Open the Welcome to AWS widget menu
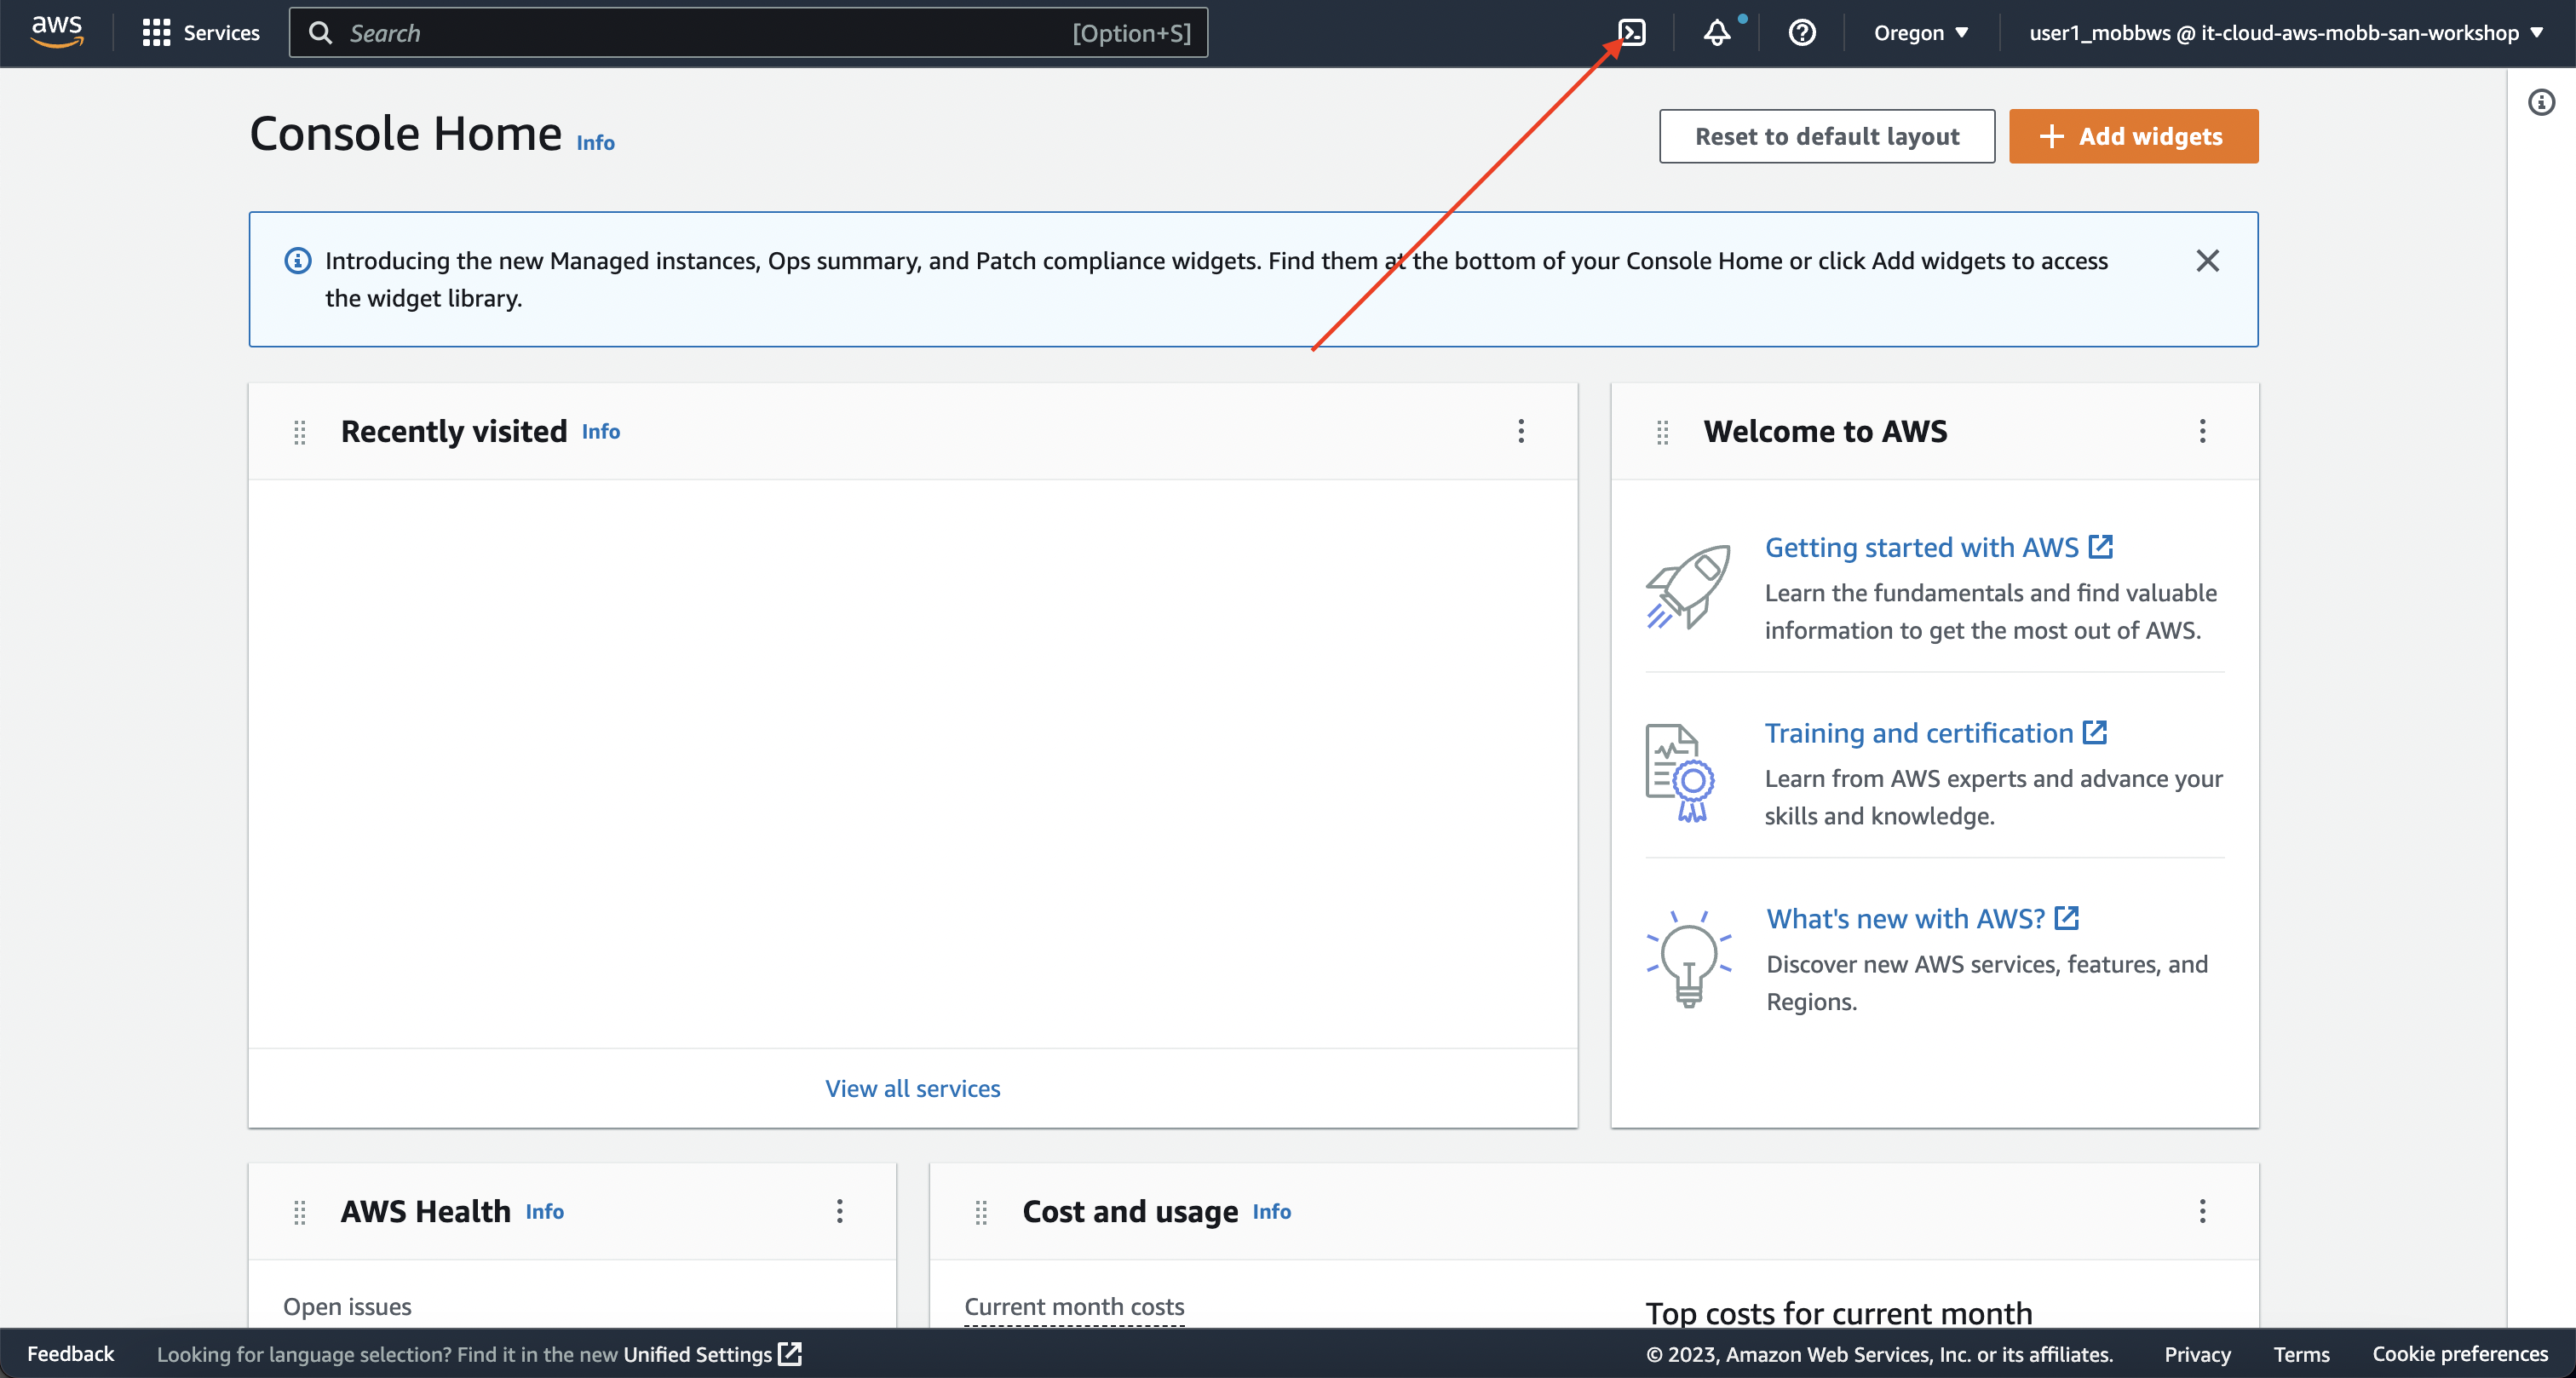Image resolution: width=2576 pixels, height=1378 pixels. 2202,431
